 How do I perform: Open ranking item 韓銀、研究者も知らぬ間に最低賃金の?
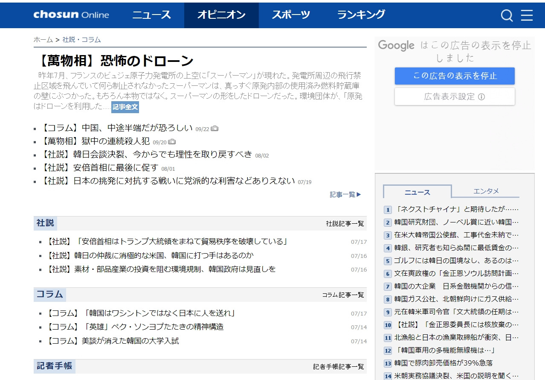(x=456, y=248)
